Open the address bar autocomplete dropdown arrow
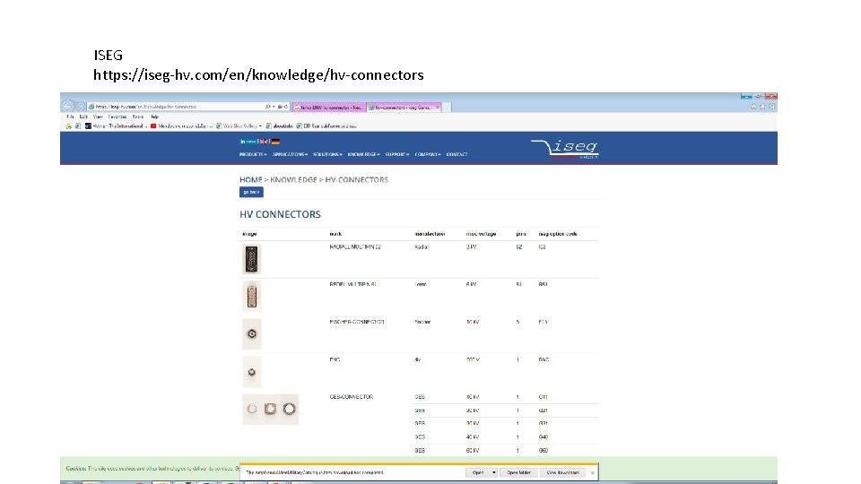Image resolution: width=861 pixels, height=484 pixels. pyautogui.click(x=274, y=107)
